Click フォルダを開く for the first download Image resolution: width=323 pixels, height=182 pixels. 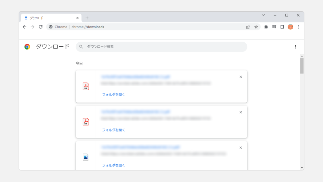[x=114, y=94]
